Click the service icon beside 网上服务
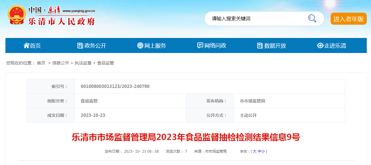Viewport: 371px width, 165px height. click(x=140, y=45)
